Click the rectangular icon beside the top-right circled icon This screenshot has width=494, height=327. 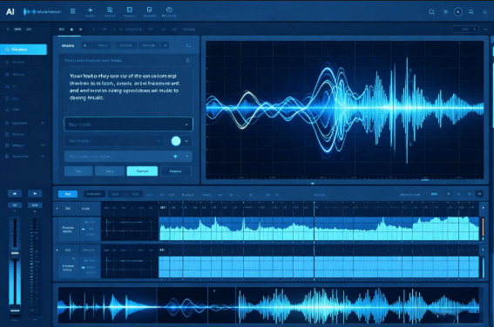click(471, 12)
